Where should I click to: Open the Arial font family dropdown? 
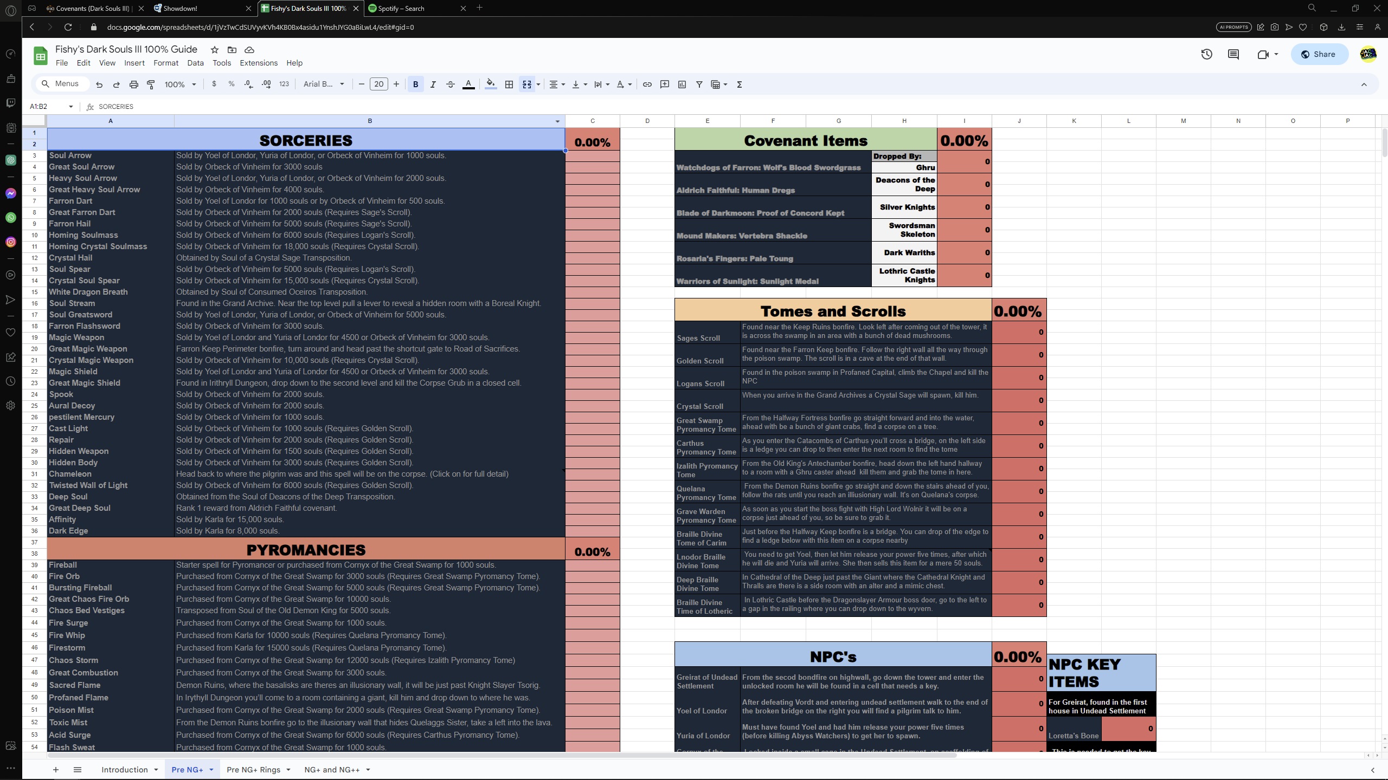[324, 84]
